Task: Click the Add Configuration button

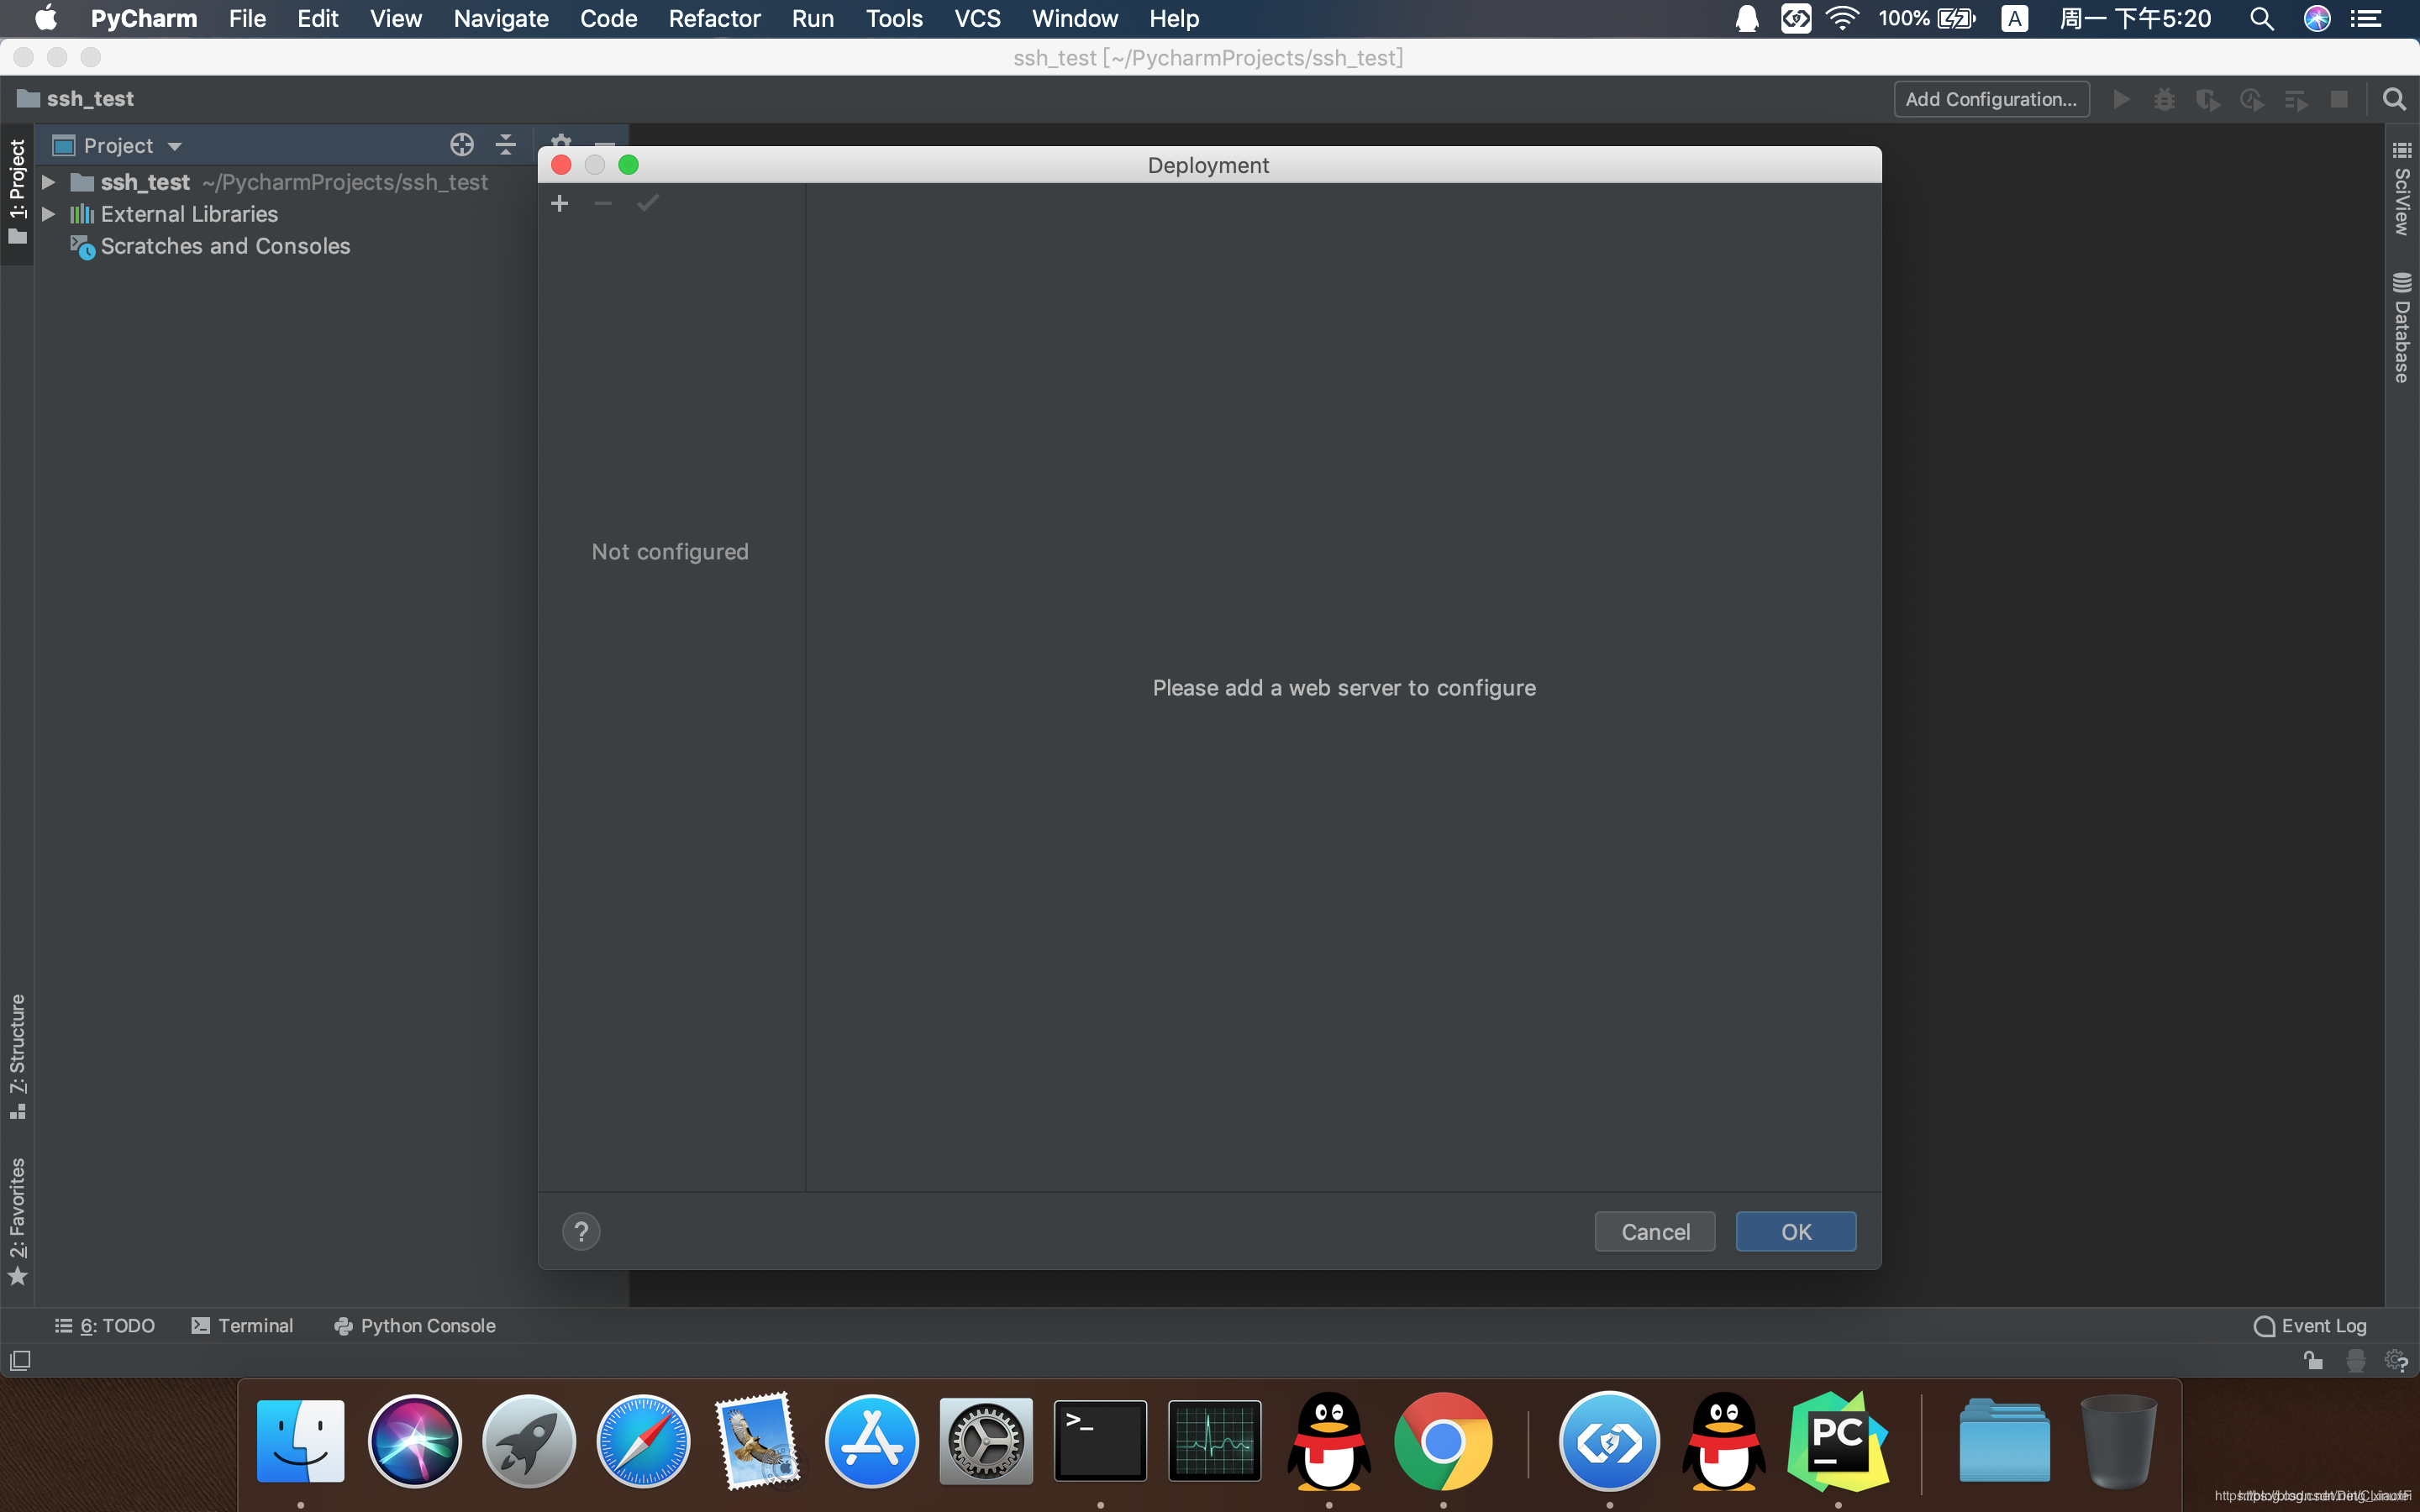Action: [1990, 99]
